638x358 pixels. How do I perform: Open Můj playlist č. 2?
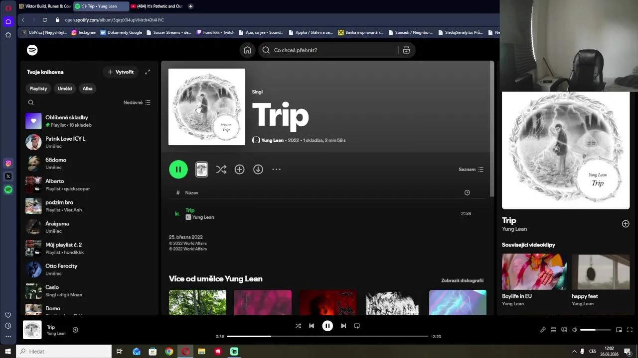(x=89, y=248)
